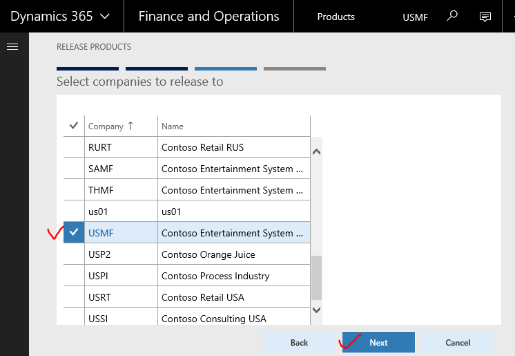Viewport: 515px width, 356px height.
Task: Click the Next button
Action: 378,342
